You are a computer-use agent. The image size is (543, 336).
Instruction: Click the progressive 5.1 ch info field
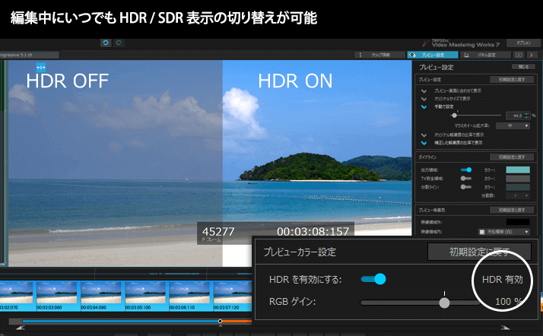click(30, 55)
